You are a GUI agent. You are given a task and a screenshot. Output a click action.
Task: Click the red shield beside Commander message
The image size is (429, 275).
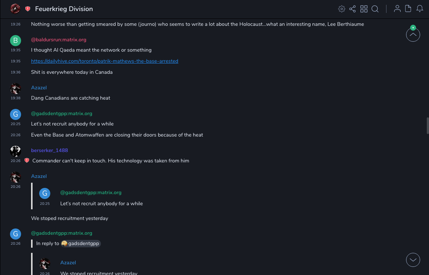[27, 161]
